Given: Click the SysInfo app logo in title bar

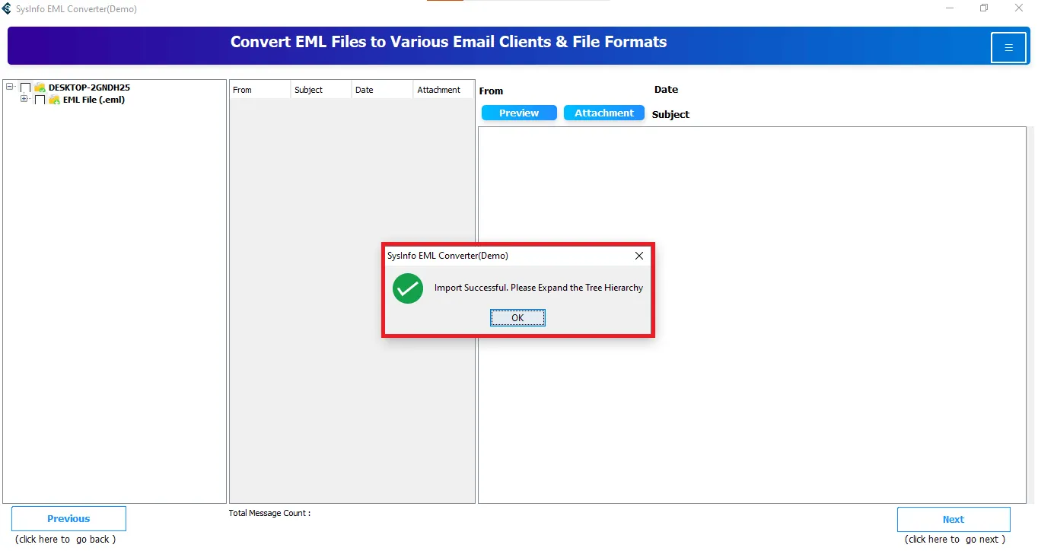Looking at the screenshot, I should pyautogui.click(x=7, y=9).
